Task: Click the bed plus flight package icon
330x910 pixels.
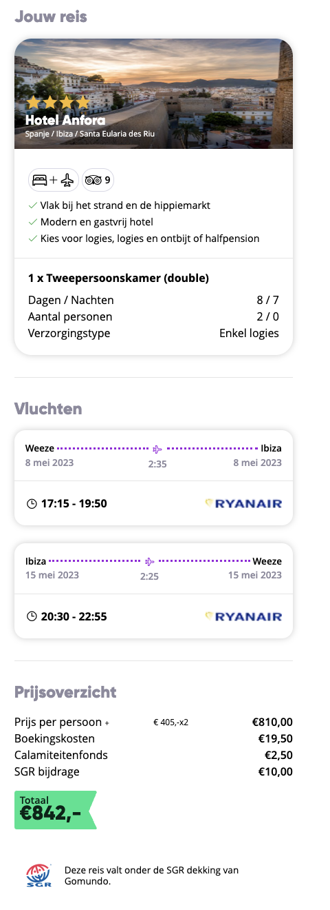Action: (54, 180)
